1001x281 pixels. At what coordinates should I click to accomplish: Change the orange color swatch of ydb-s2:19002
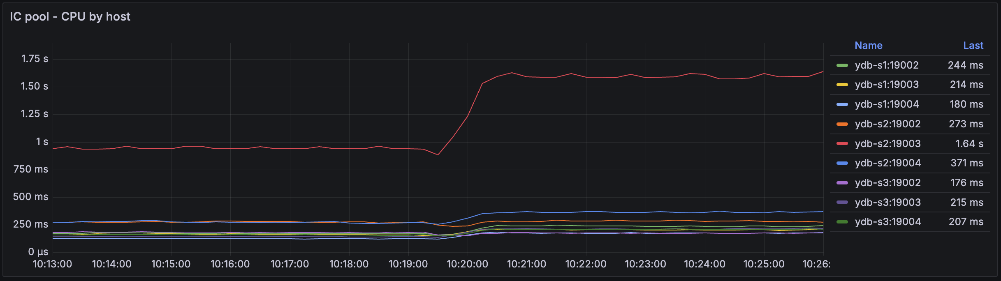(x=842, y=124)
